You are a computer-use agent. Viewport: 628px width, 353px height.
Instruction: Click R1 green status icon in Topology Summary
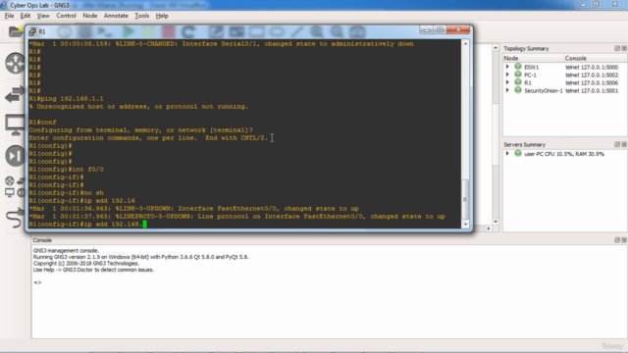point(518,82)
